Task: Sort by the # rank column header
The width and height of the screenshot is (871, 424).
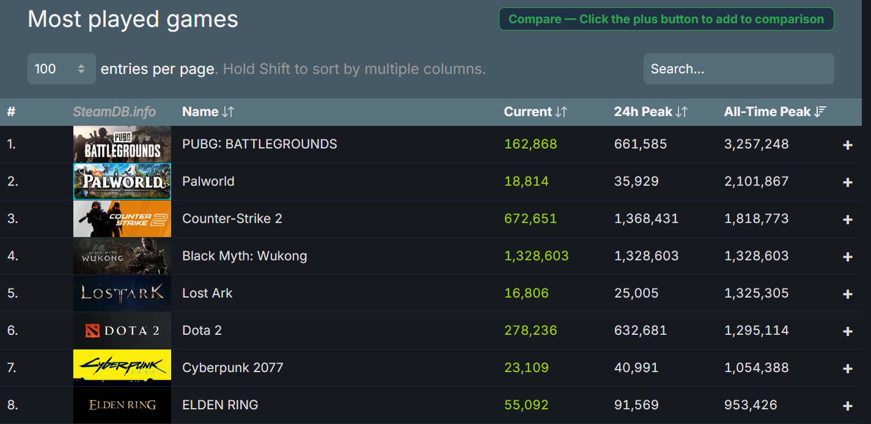Action: [x=11, y=112]
